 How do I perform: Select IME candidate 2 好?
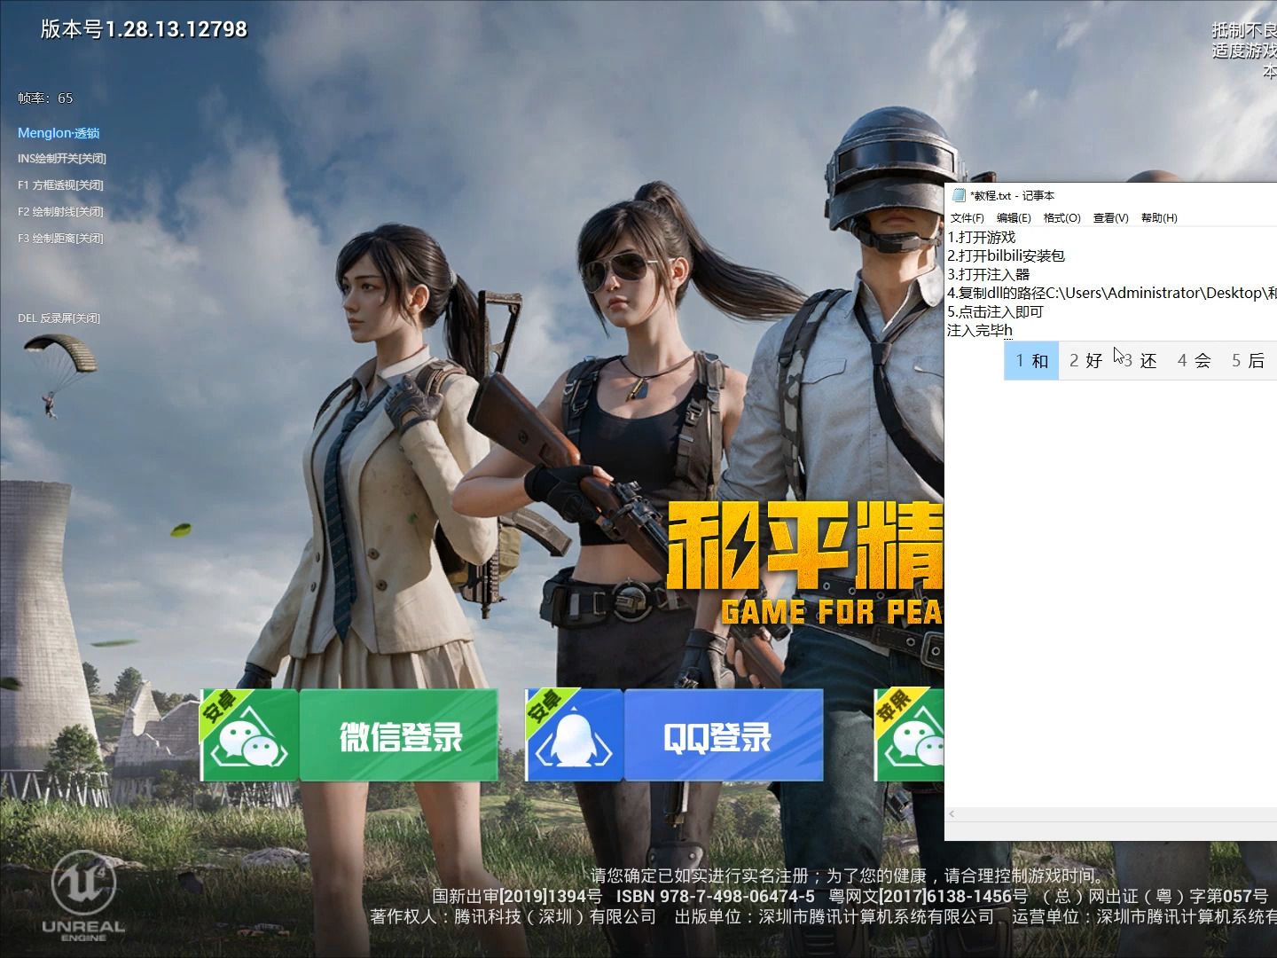coord(1085,361)
